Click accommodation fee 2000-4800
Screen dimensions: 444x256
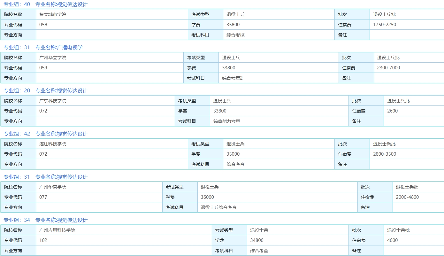(x=407, y=197)
